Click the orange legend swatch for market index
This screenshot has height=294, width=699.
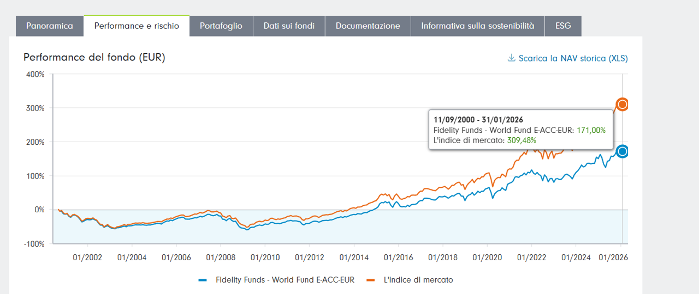[371, 280]
